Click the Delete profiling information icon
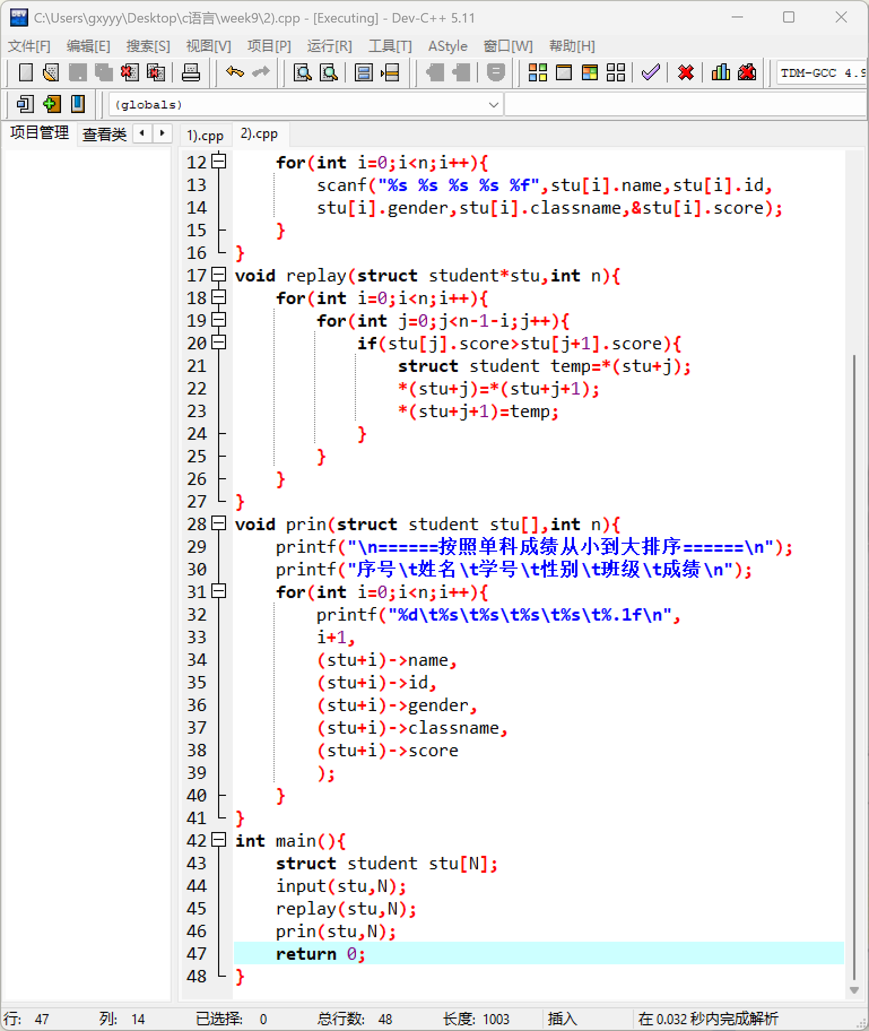The height and width of the screenshot is (1031, 869). pos(746,72)
